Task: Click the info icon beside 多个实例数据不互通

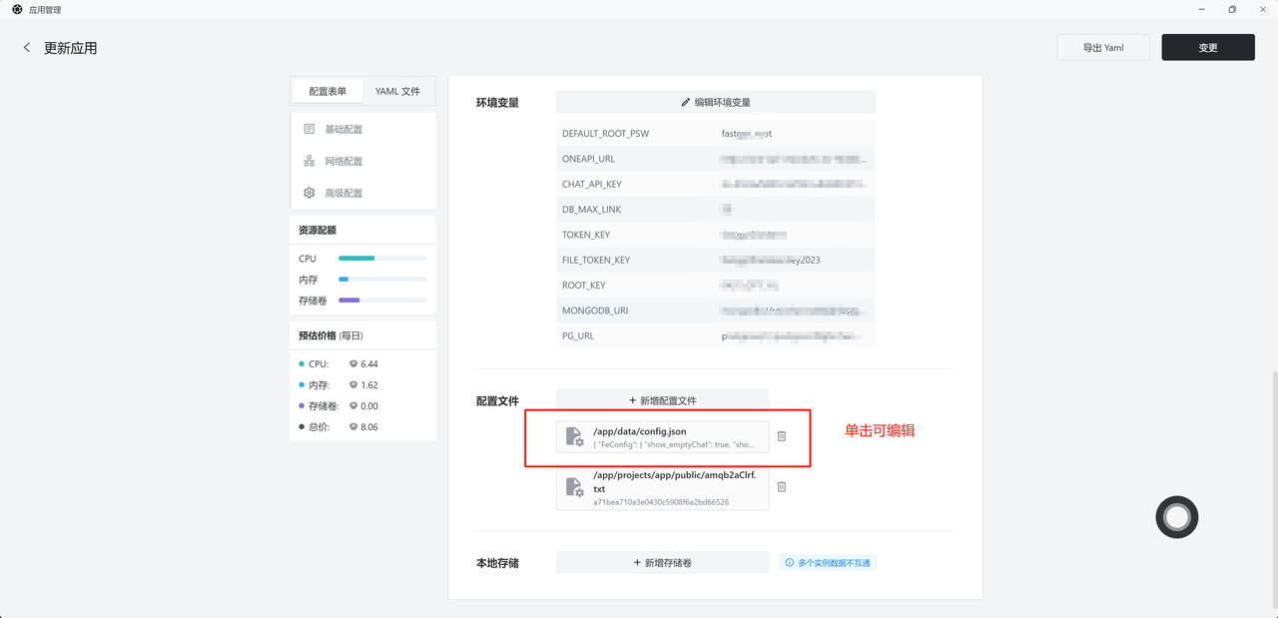Action: tap(789, 563)
